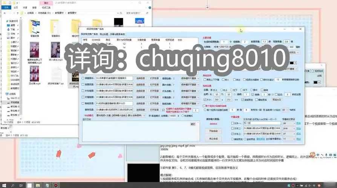
Task: Click the sticker size link arrow icon
Action: pos(236,100)
